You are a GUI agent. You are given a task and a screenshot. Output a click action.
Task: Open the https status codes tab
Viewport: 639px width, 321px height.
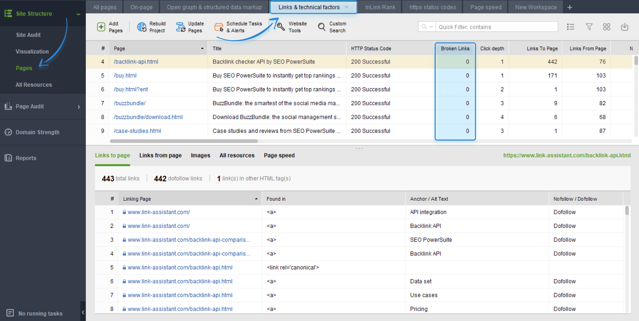(433, 7)
